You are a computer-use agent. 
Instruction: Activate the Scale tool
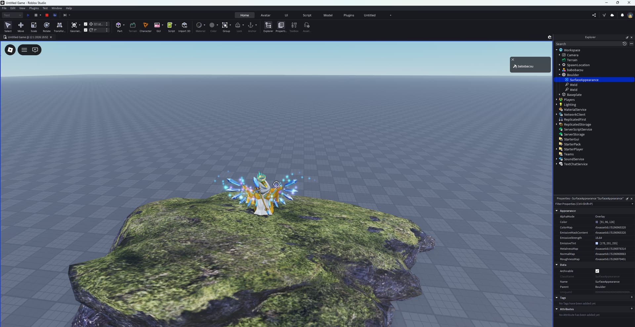click(34, 27)
